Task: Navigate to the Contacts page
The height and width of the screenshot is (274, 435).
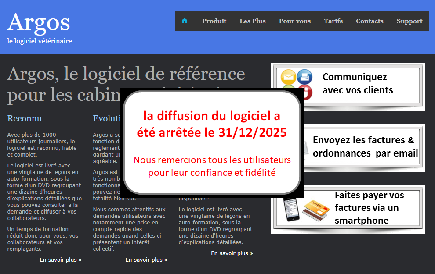Action: click(370, 21)
